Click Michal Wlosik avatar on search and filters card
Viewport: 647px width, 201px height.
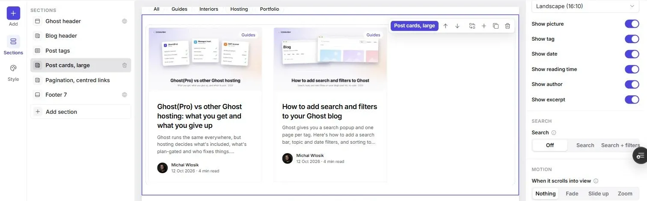288,158
